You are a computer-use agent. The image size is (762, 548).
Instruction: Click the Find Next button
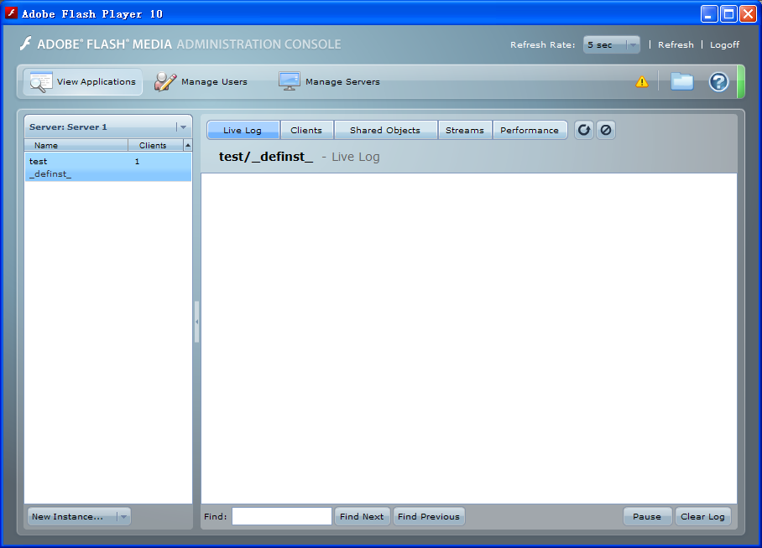362,516
